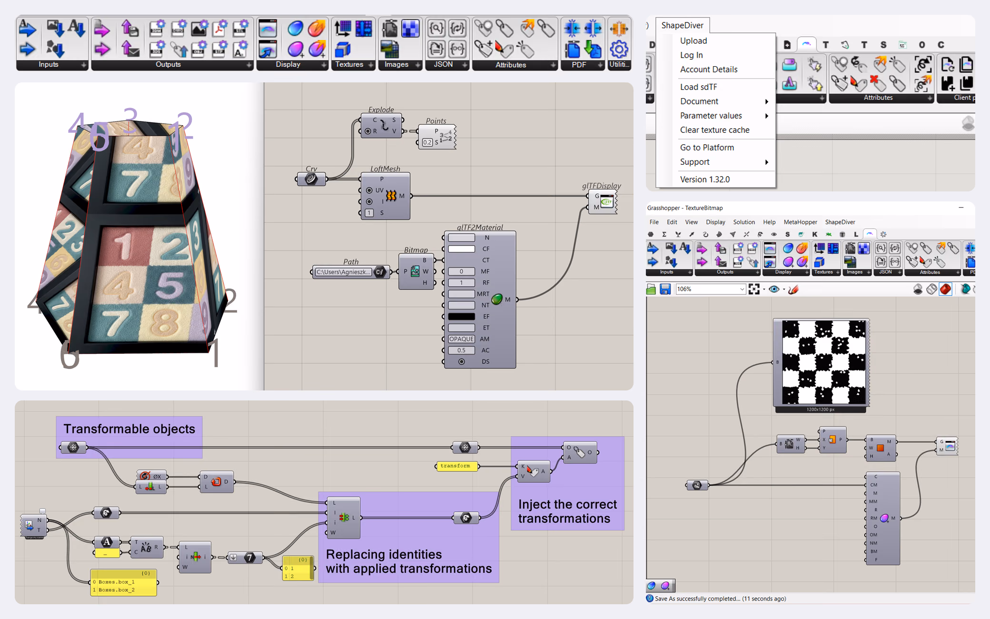Open file folder icon in TextureBitmap window
The image size is (990, 619).
point(651,289)
